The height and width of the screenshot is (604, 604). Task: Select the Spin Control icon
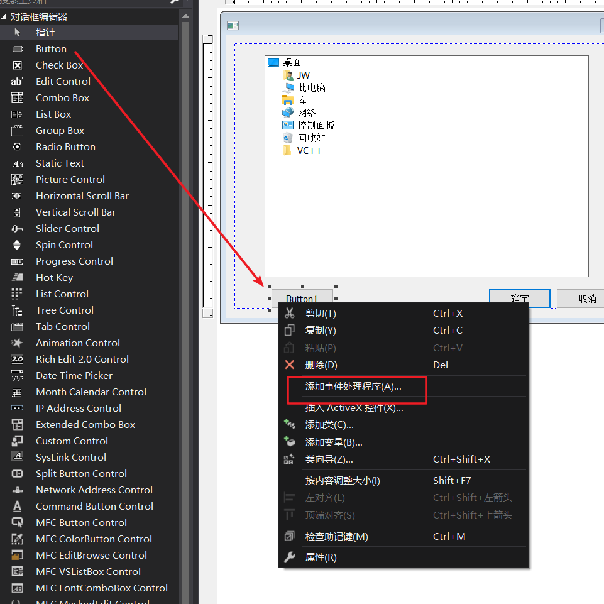pyautogui.click(x=17, y=245)
